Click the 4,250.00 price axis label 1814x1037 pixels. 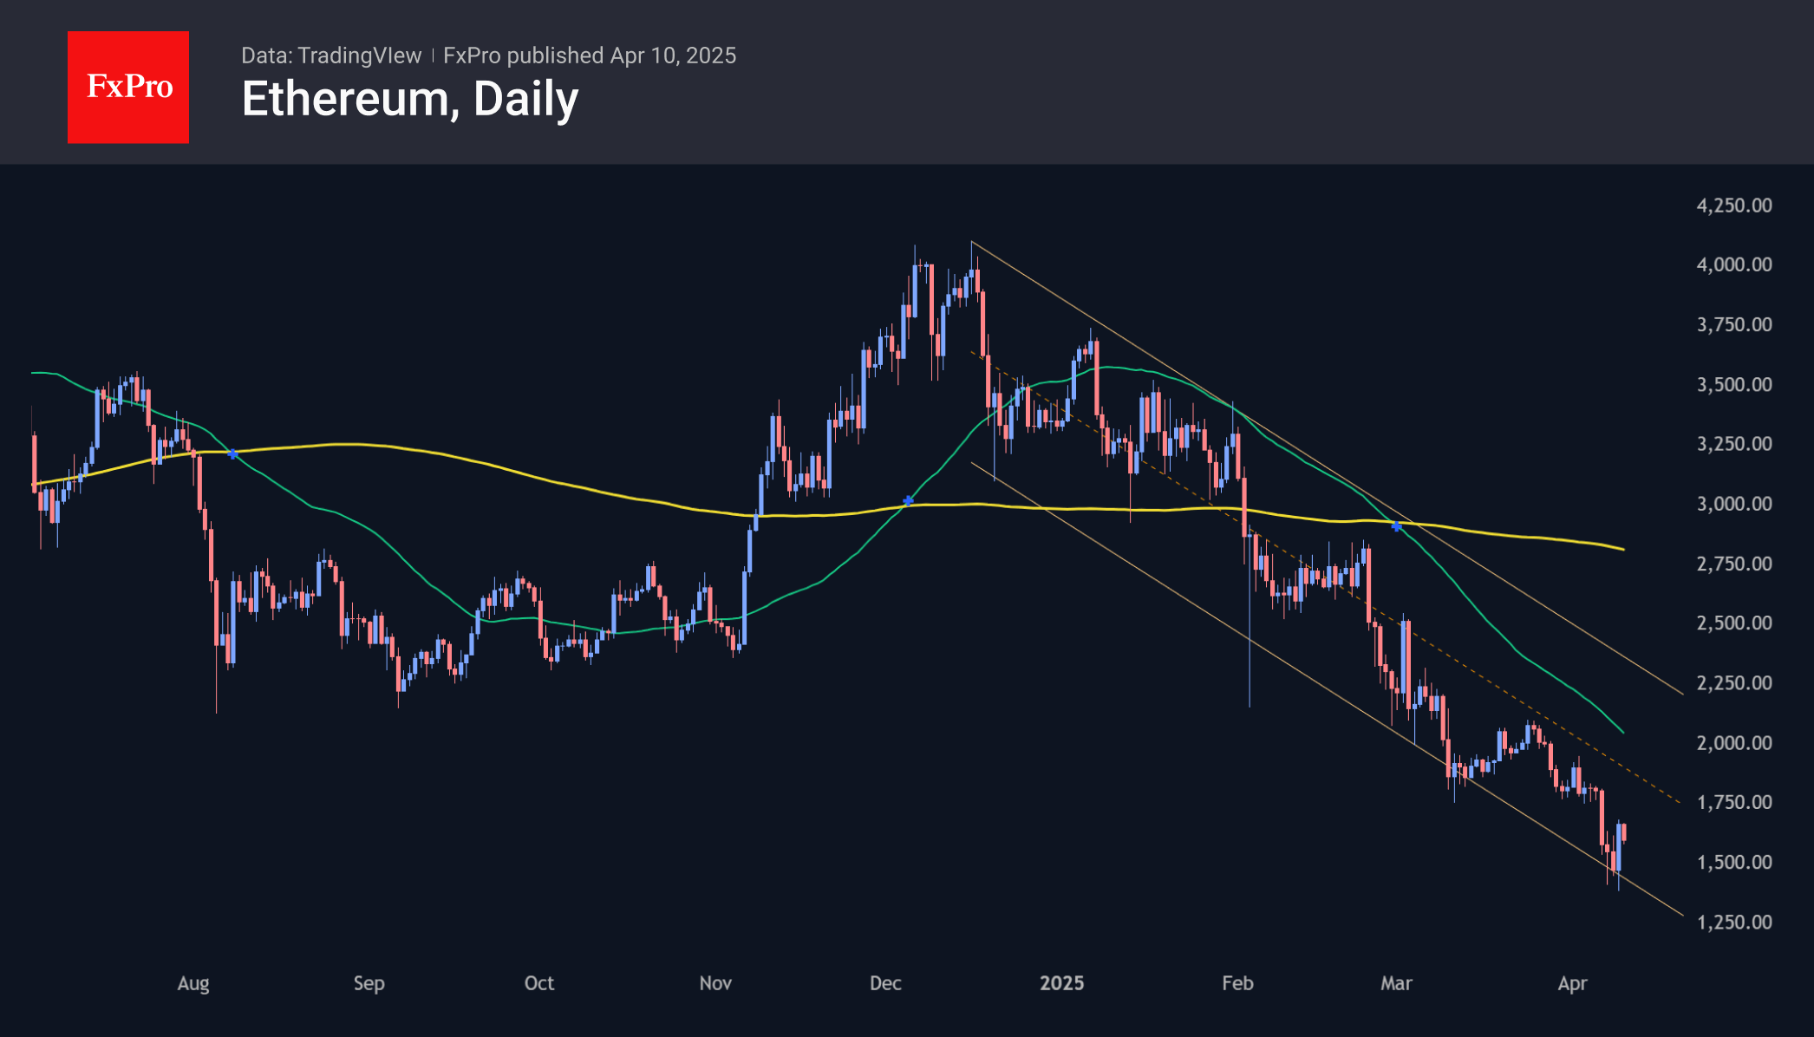(x=1734, y=205)
